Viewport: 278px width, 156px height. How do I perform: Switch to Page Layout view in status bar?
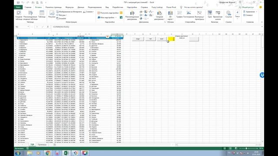point(230,148)
